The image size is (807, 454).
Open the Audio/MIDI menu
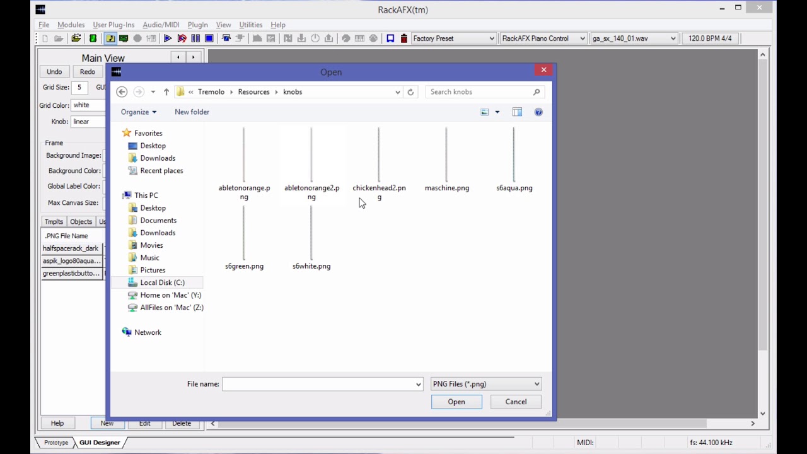(161, 25)
